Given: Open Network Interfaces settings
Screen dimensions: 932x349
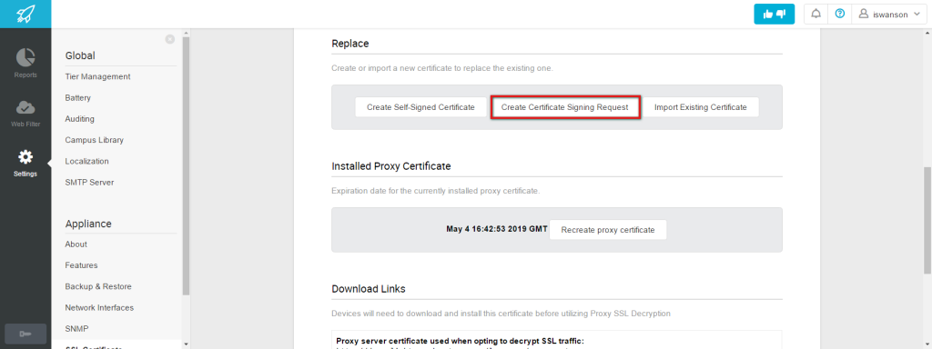Looking at the screenshot, I should tap(99, 307).
